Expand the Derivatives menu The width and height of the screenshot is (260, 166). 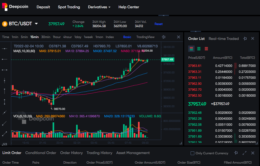[x=99, y=7]
